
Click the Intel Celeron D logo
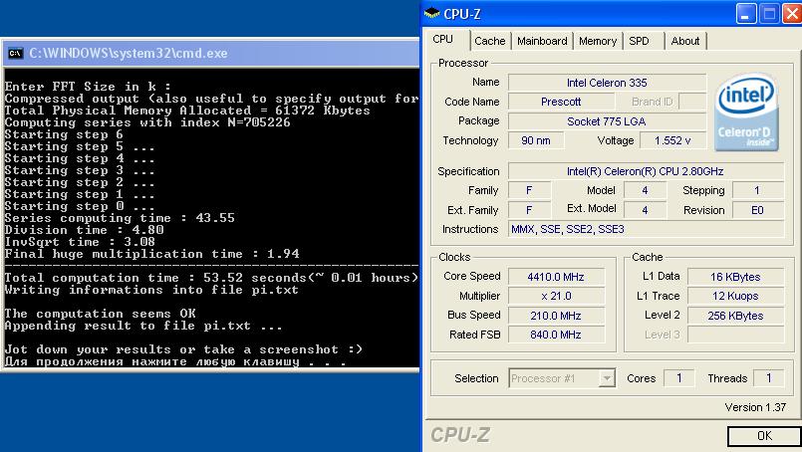pyautogui.click(x=746, y=113)
